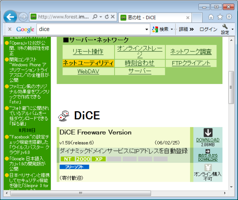Open Favorites with the star icon
Viewport: 238px width, 200px height.
pyautogui.click(x=220, y=17)
